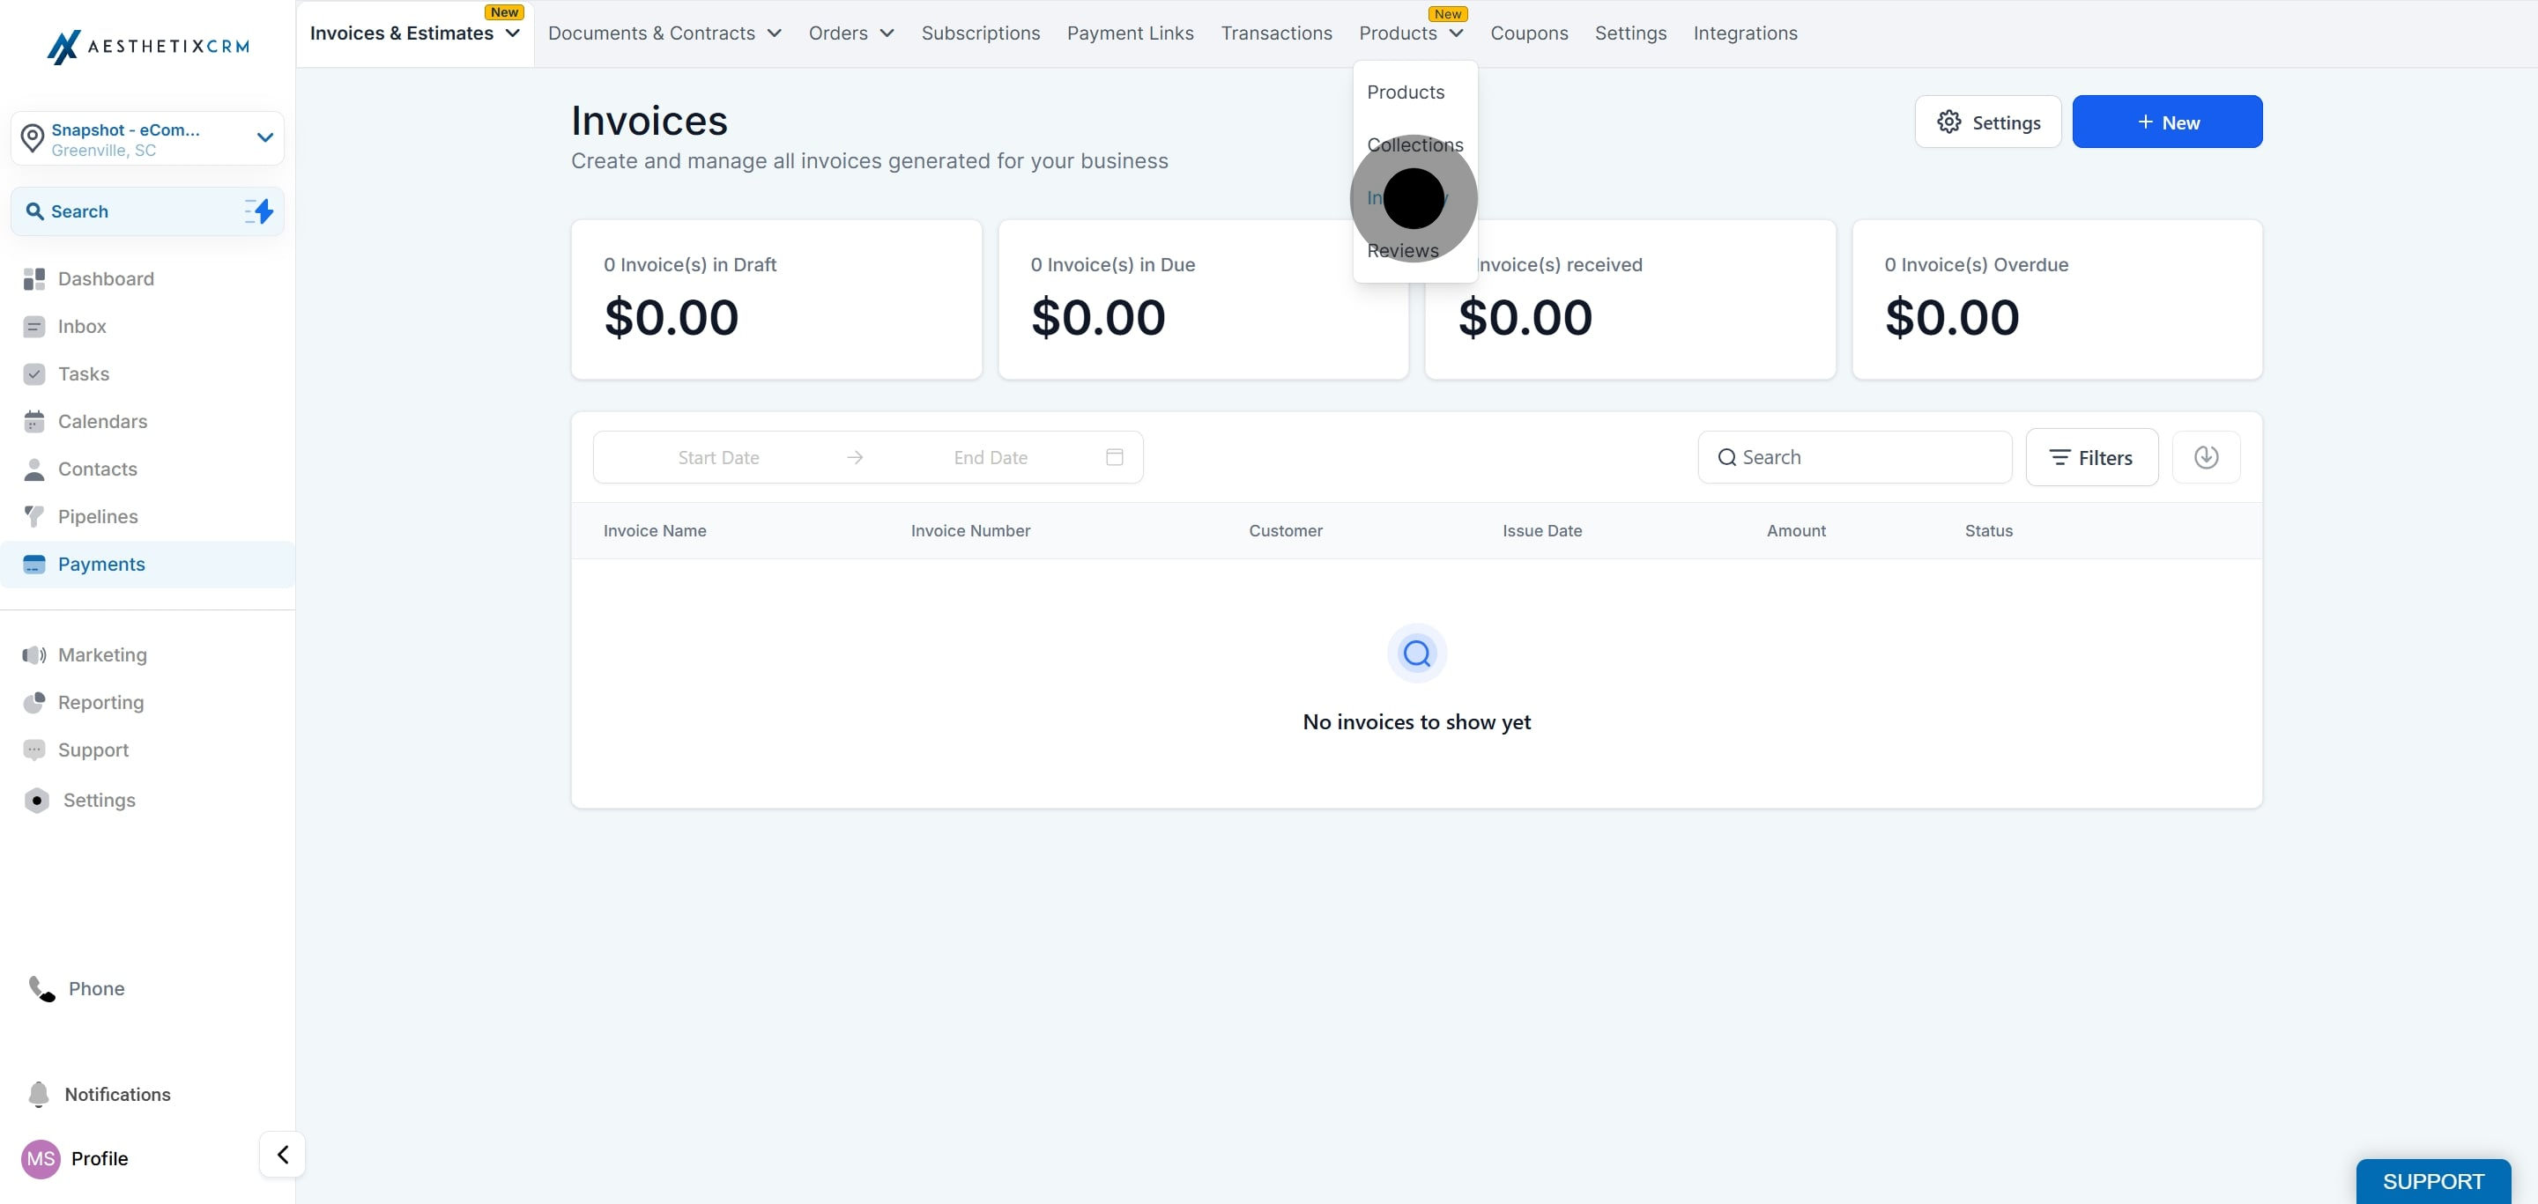Switch to the Transactions tab

pyautogui.click(x=1276, y=33)
